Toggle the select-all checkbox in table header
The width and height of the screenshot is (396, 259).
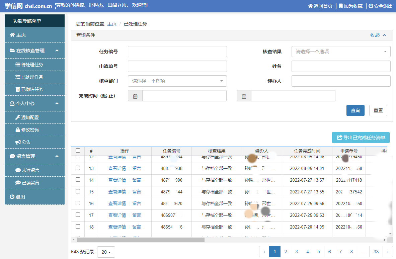(x=78, y=151)
